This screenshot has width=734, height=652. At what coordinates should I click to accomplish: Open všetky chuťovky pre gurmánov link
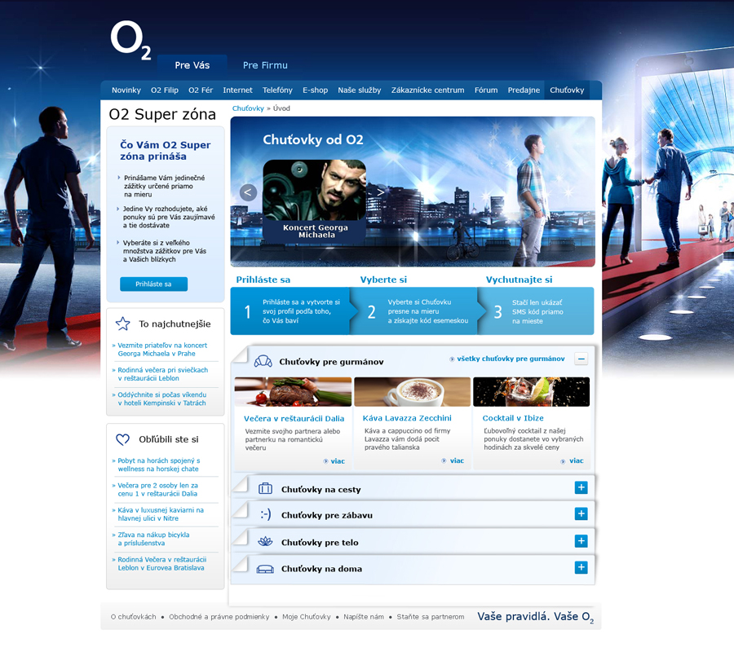[x=507, y=359]
